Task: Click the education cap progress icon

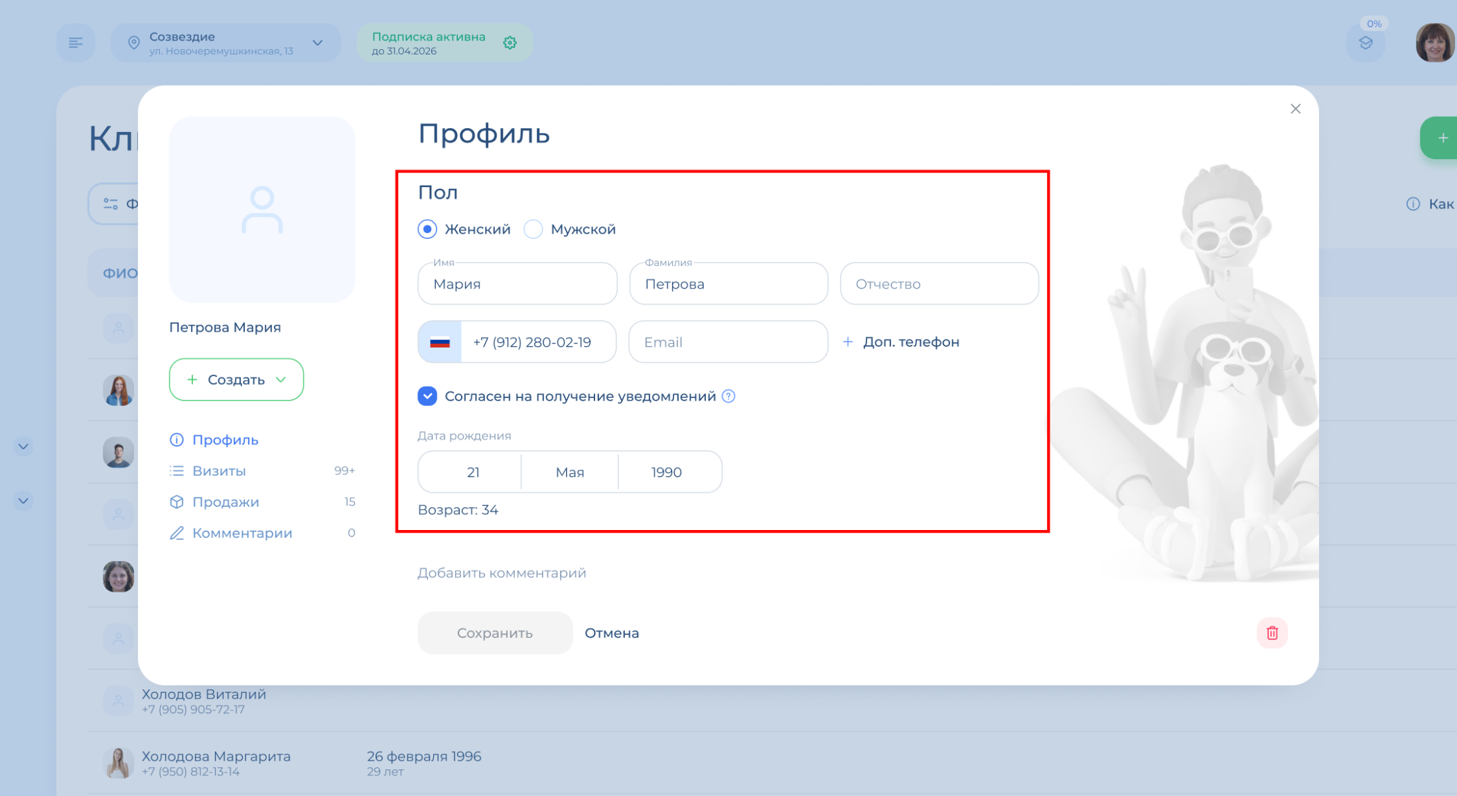Action: tap(1365, 44)
